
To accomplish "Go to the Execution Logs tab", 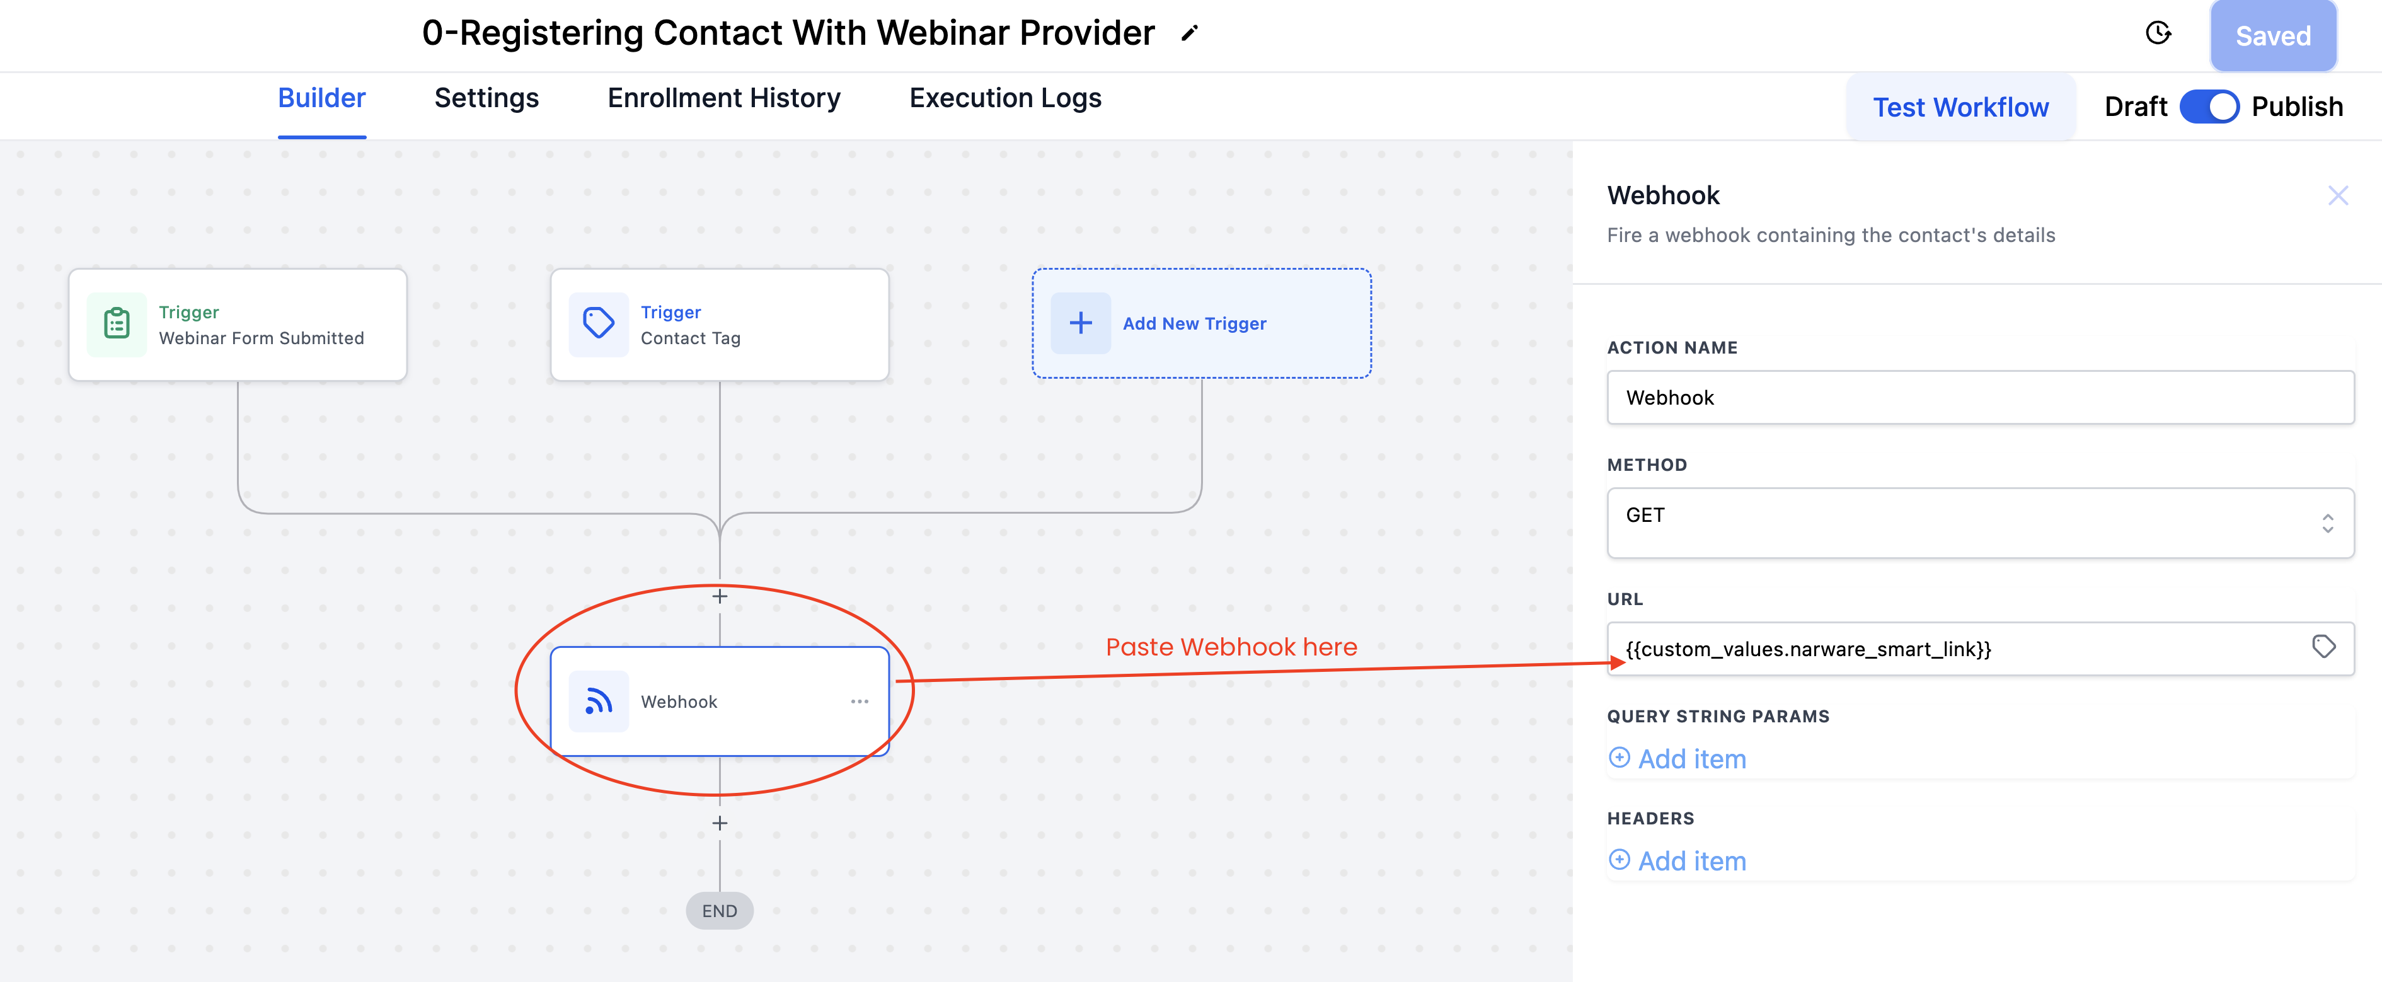I will pos(1005,98).
